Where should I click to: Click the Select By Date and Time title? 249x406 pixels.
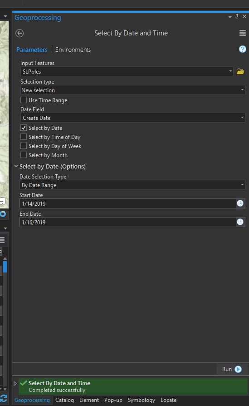tap(131, 33)
